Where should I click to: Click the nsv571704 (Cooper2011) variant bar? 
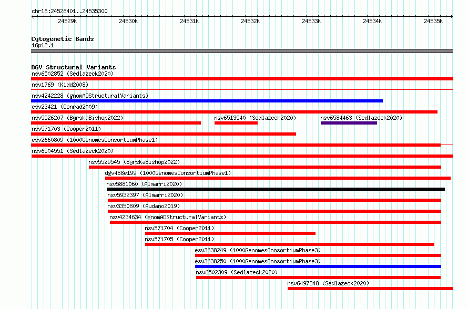(x=230, y=233)
